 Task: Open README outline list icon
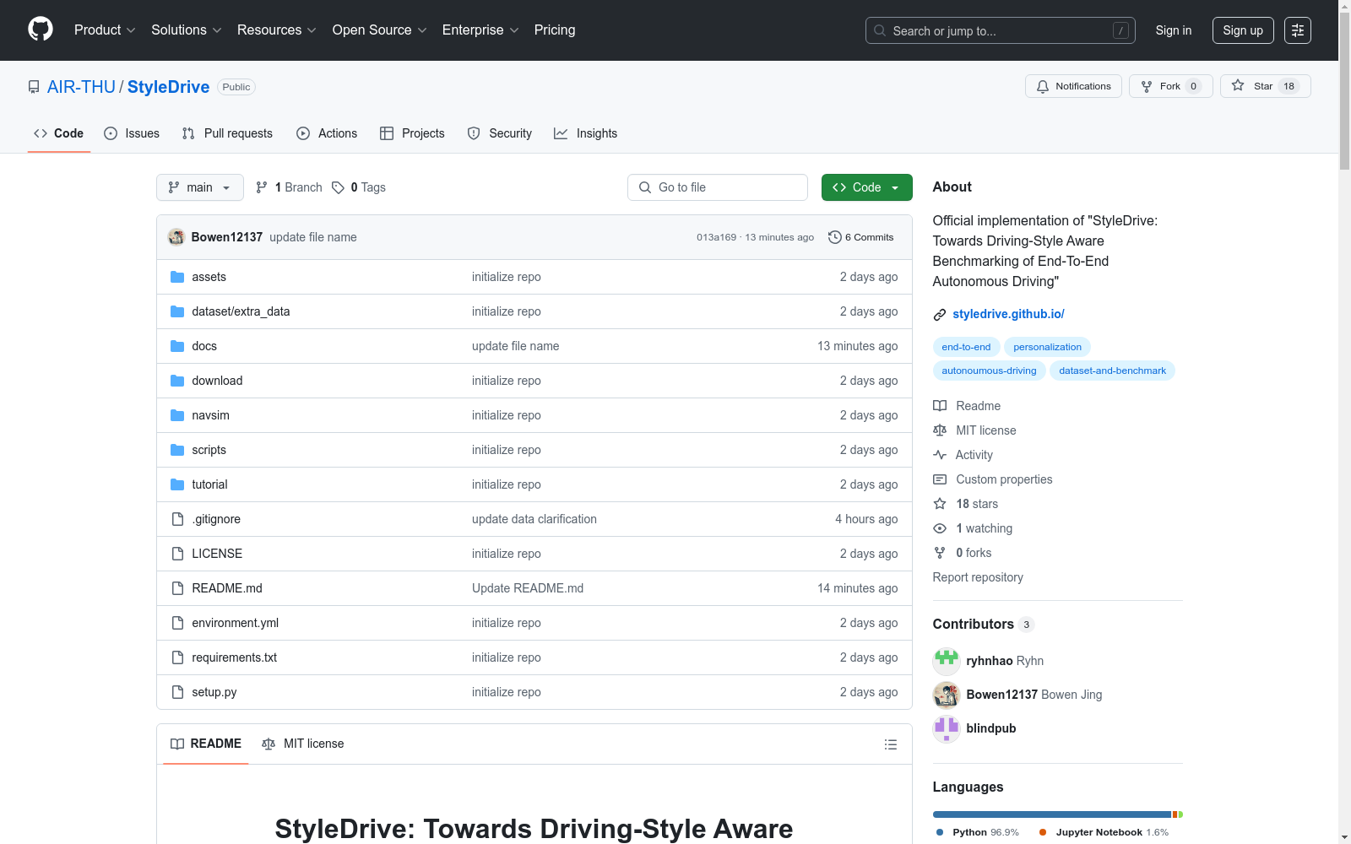[891, 744]
